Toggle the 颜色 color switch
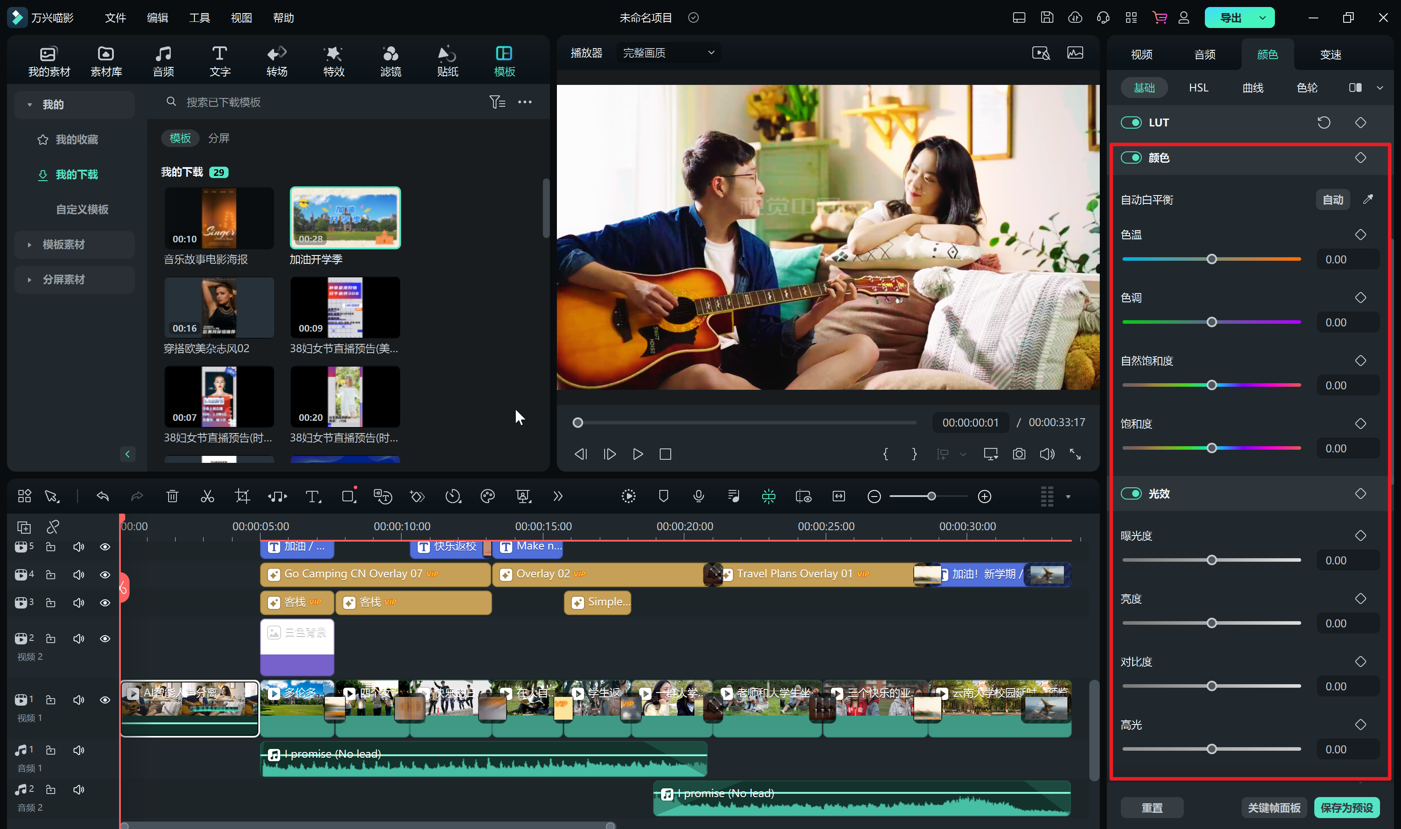Viewport: 1401px width, 829px height. [1131, 157]
